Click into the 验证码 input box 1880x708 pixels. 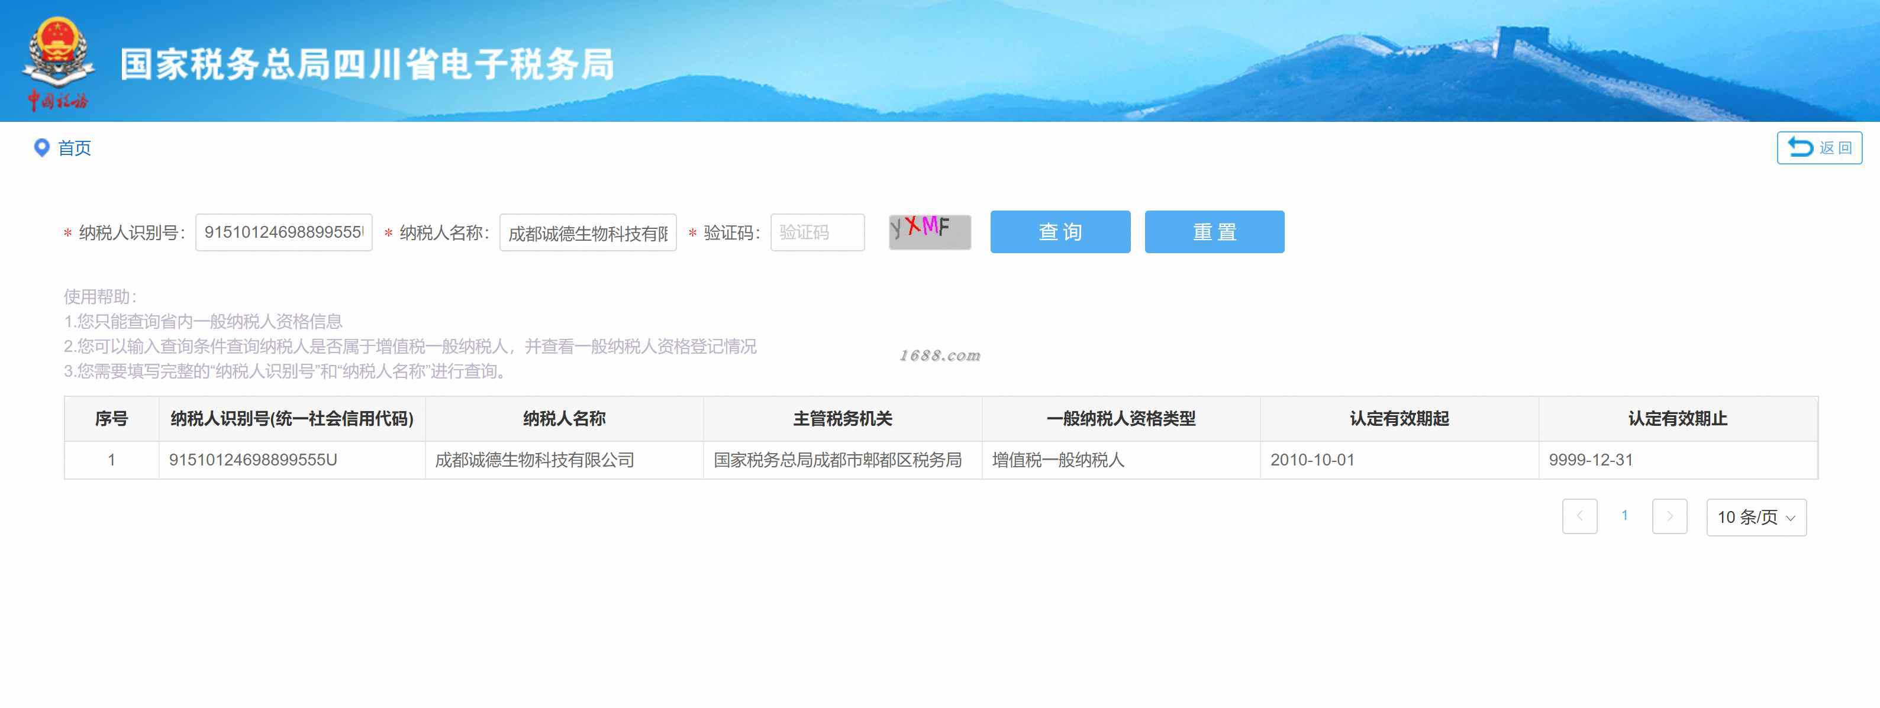817,232
